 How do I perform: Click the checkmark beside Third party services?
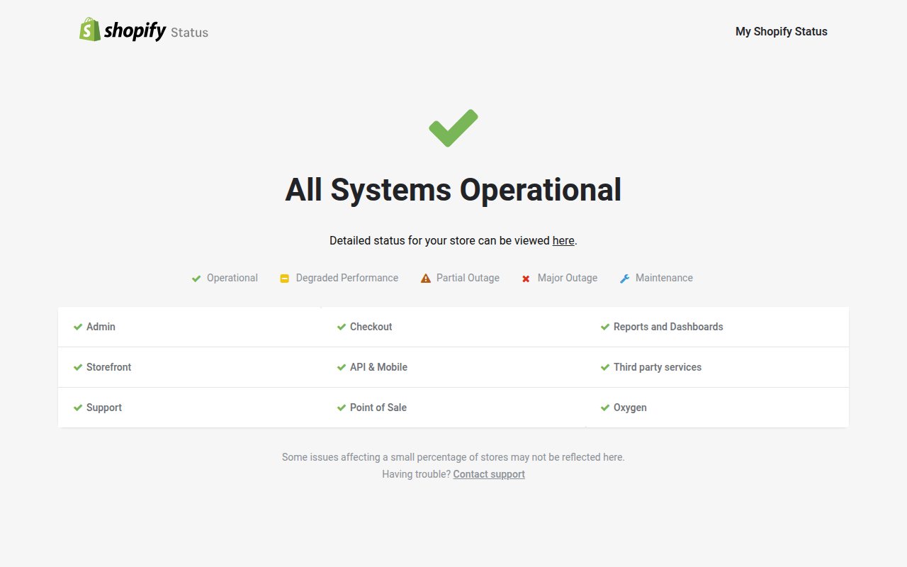coord(605,367)
